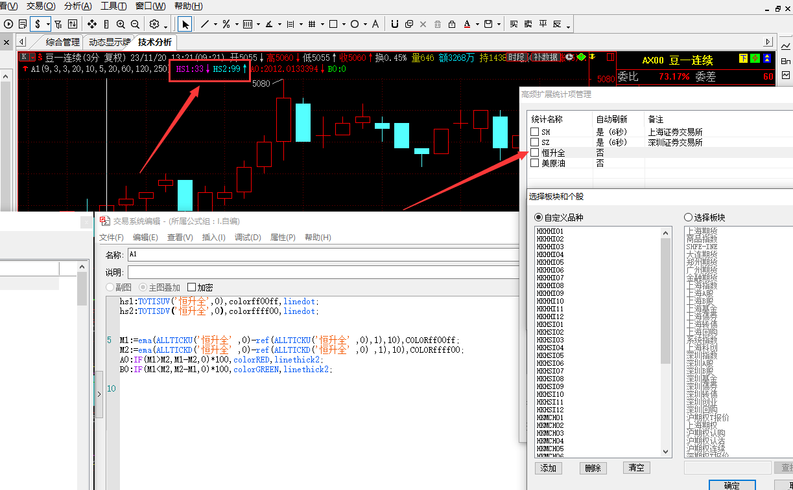Viewport: 793px width, 490px height.
Task: Click the four-arrow move icon
Action: (x=92, y=24)
